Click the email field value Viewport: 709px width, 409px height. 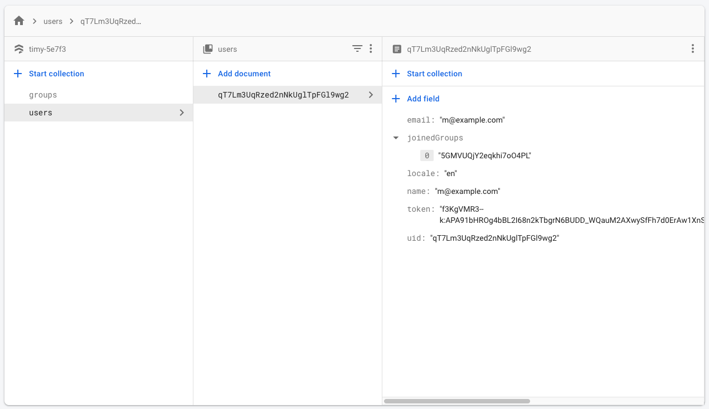point(472,120)
